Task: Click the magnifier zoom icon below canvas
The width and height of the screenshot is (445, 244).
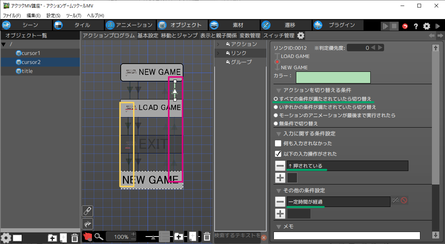Action: (x=99, y=237)
